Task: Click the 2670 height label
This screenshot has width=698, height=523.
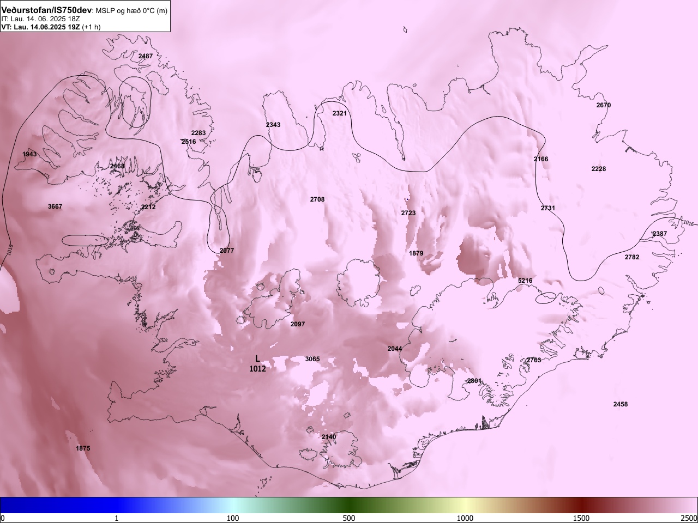Action: tap(604, 105)
